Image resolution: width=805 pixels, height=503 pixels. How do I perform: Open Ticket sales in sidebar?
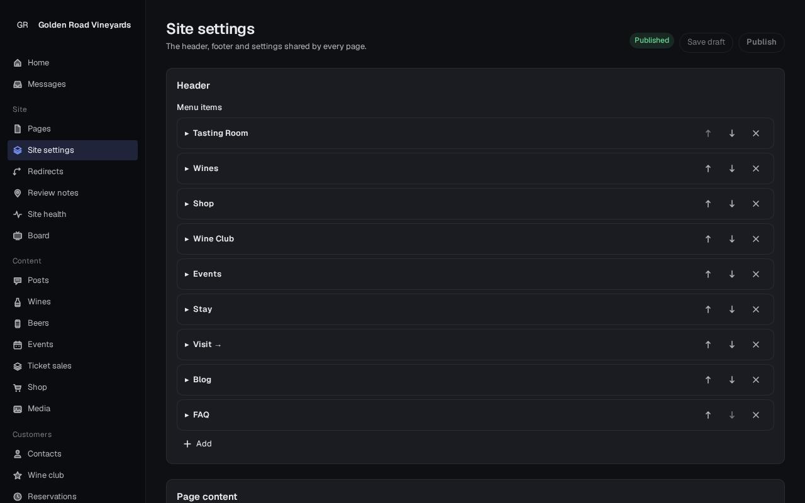72,366
